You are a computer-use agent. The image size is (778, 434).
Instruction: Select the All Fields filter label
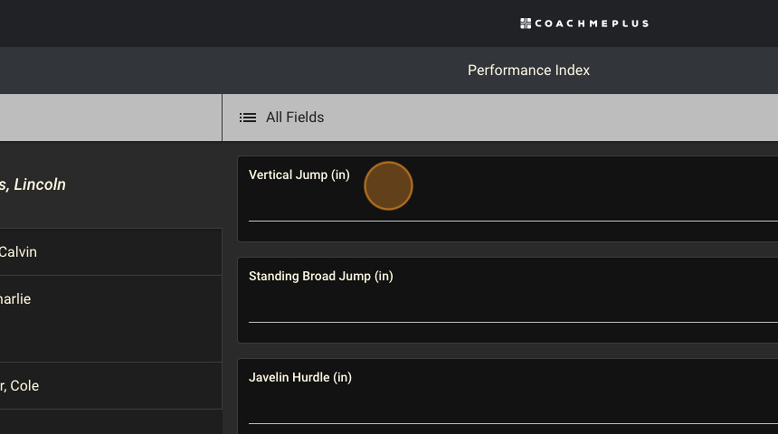(x=295, y=117)
